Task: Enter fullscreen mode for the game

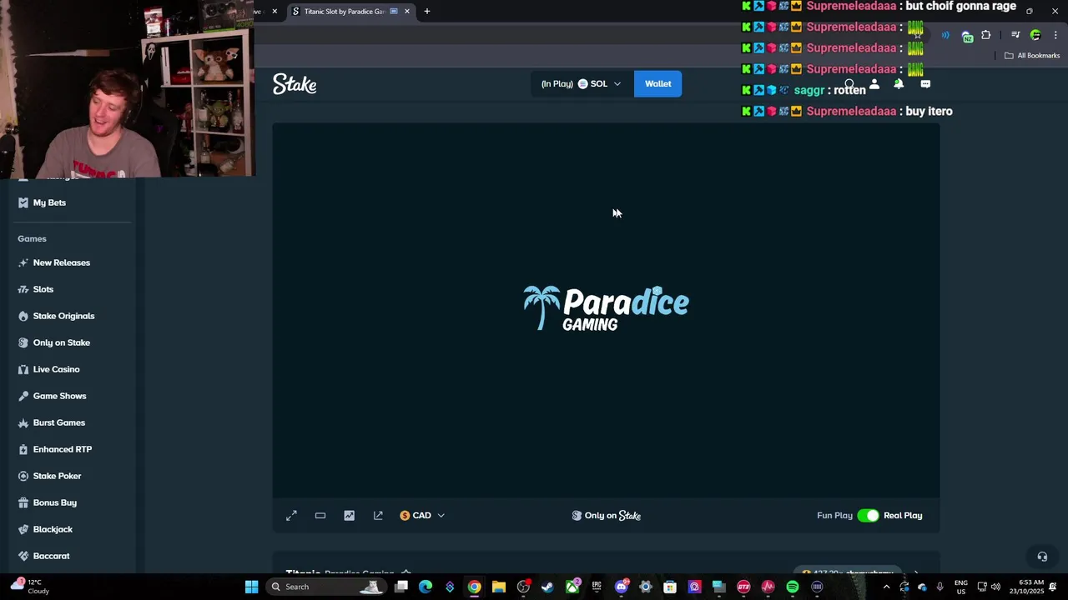Action: coord(291,516)
